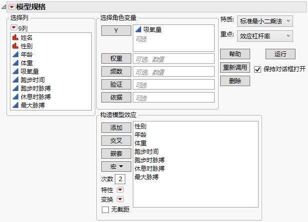Image resolution: width=308 pixels, height=222 pixels.
Task: Open the 变换 red triangle menu
Action: pyautogui.click(x=120, y=199)
